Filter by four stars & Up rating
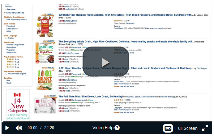 coord(13,59)
